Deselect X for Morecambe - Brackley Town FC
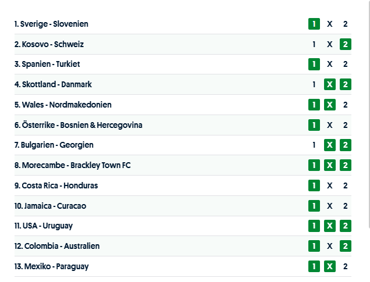This screenshot has height=282, width=370. coord(330,165)
